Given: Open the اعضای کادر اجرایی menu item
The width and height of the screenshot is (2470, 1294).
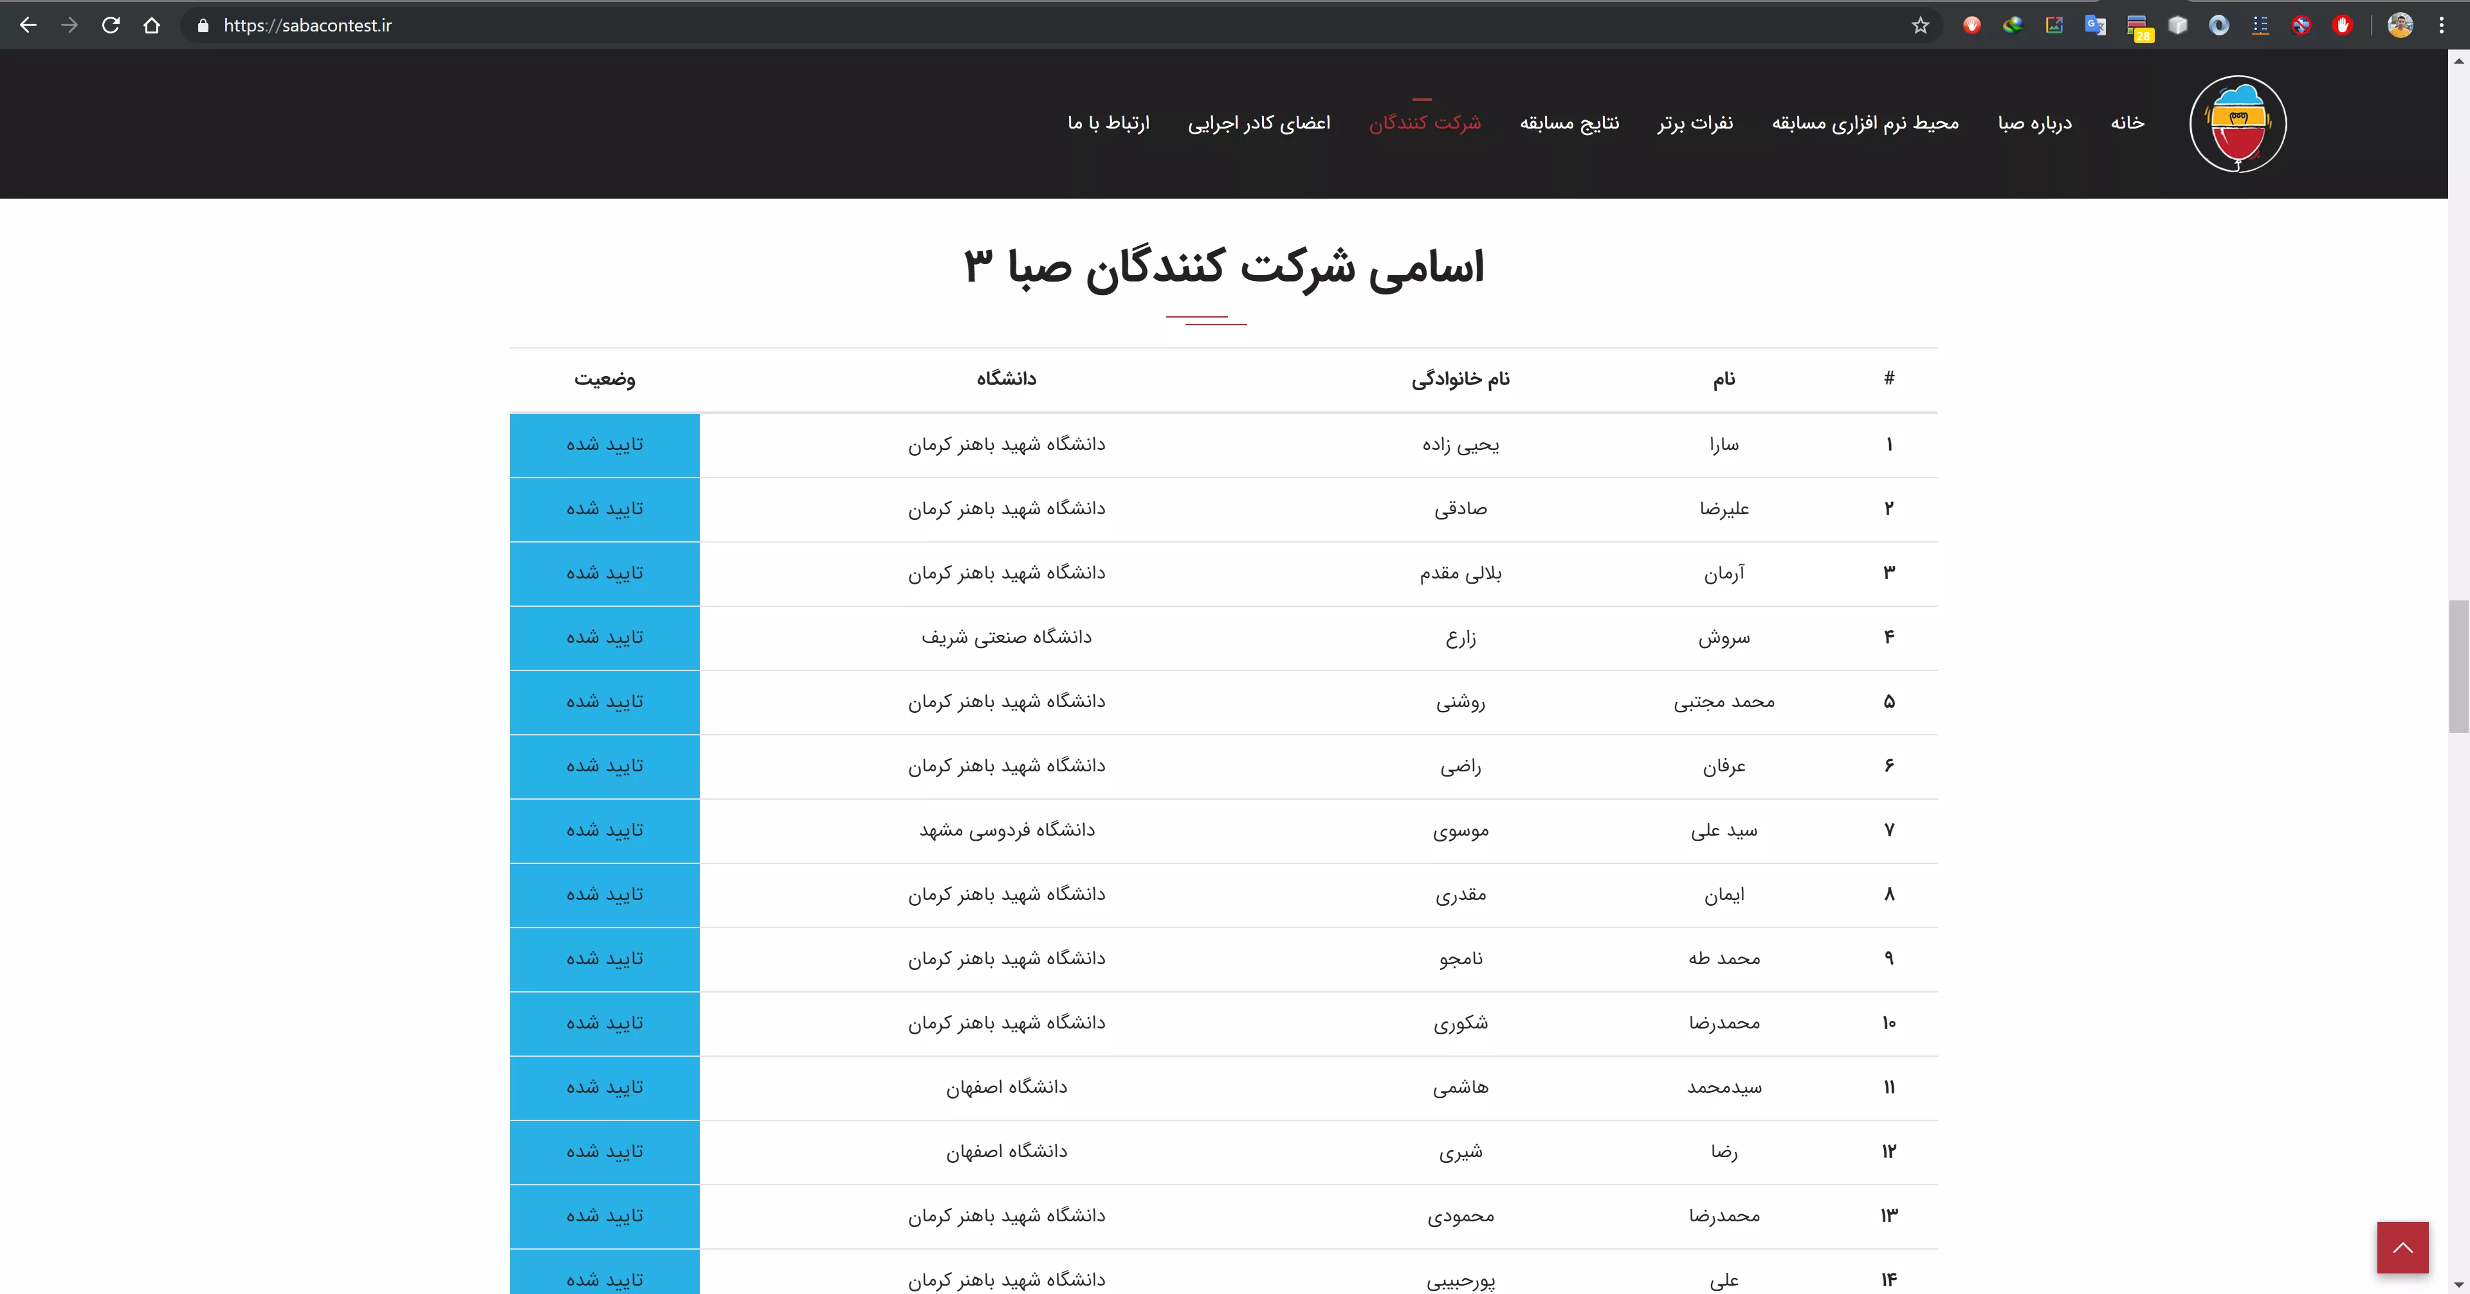Looking at the screenshot, I should [x=1259, y=123].
